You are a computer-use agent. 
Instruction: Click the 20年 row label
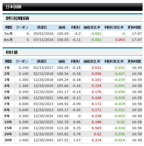[x=8, y=134]
